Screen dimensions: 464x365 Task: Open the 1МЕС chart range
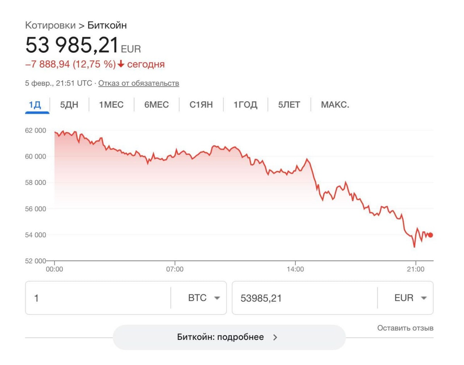coord(111,105)
